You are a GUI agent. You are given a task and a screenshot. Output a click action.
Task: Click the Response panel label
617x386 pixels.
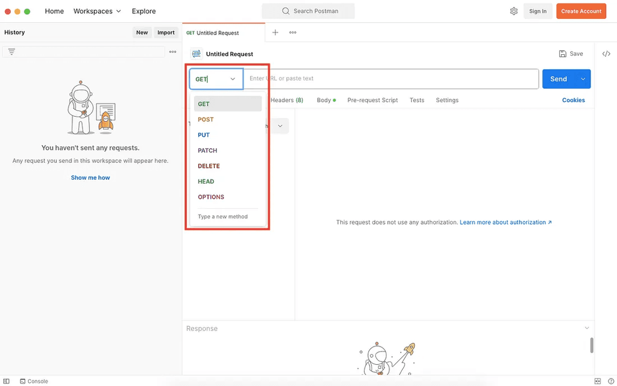point(202,328)
